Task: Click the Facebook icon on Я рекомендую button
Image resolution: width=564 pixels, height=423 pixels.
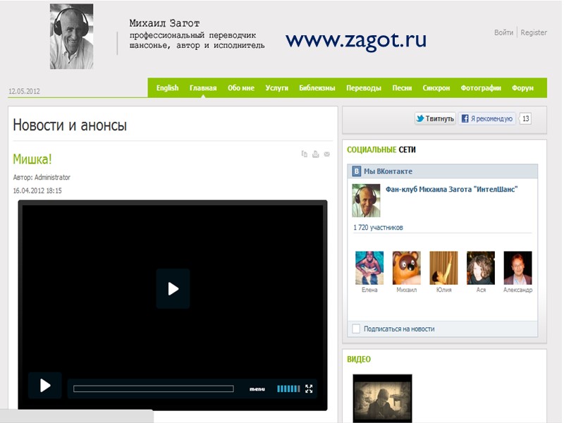Action: (465, 119)
